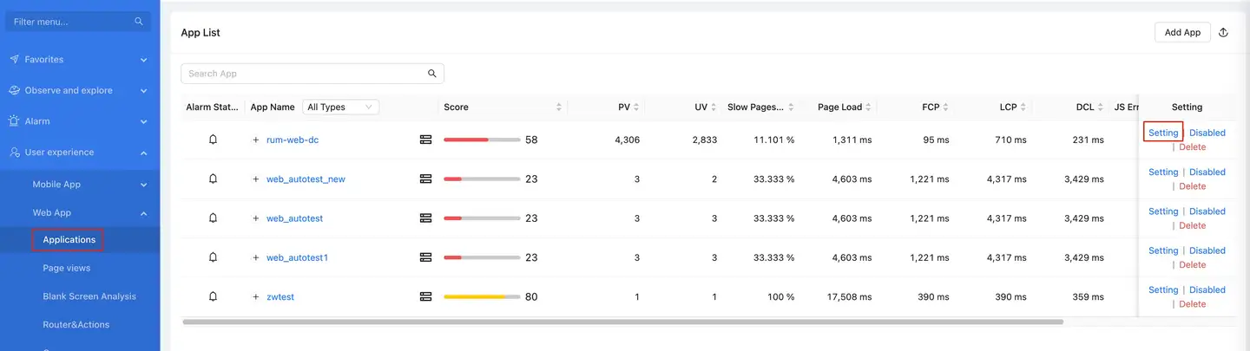The image size is (1250, 351).
Task: Click the magnifier icon in Search App
Action: 432,74
